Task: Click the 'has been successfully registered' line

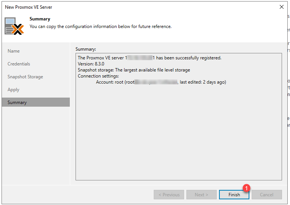Action: [x=150, y=58]
